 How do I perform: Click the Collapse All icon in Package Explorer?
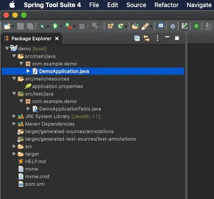click(x=137, y=38)
